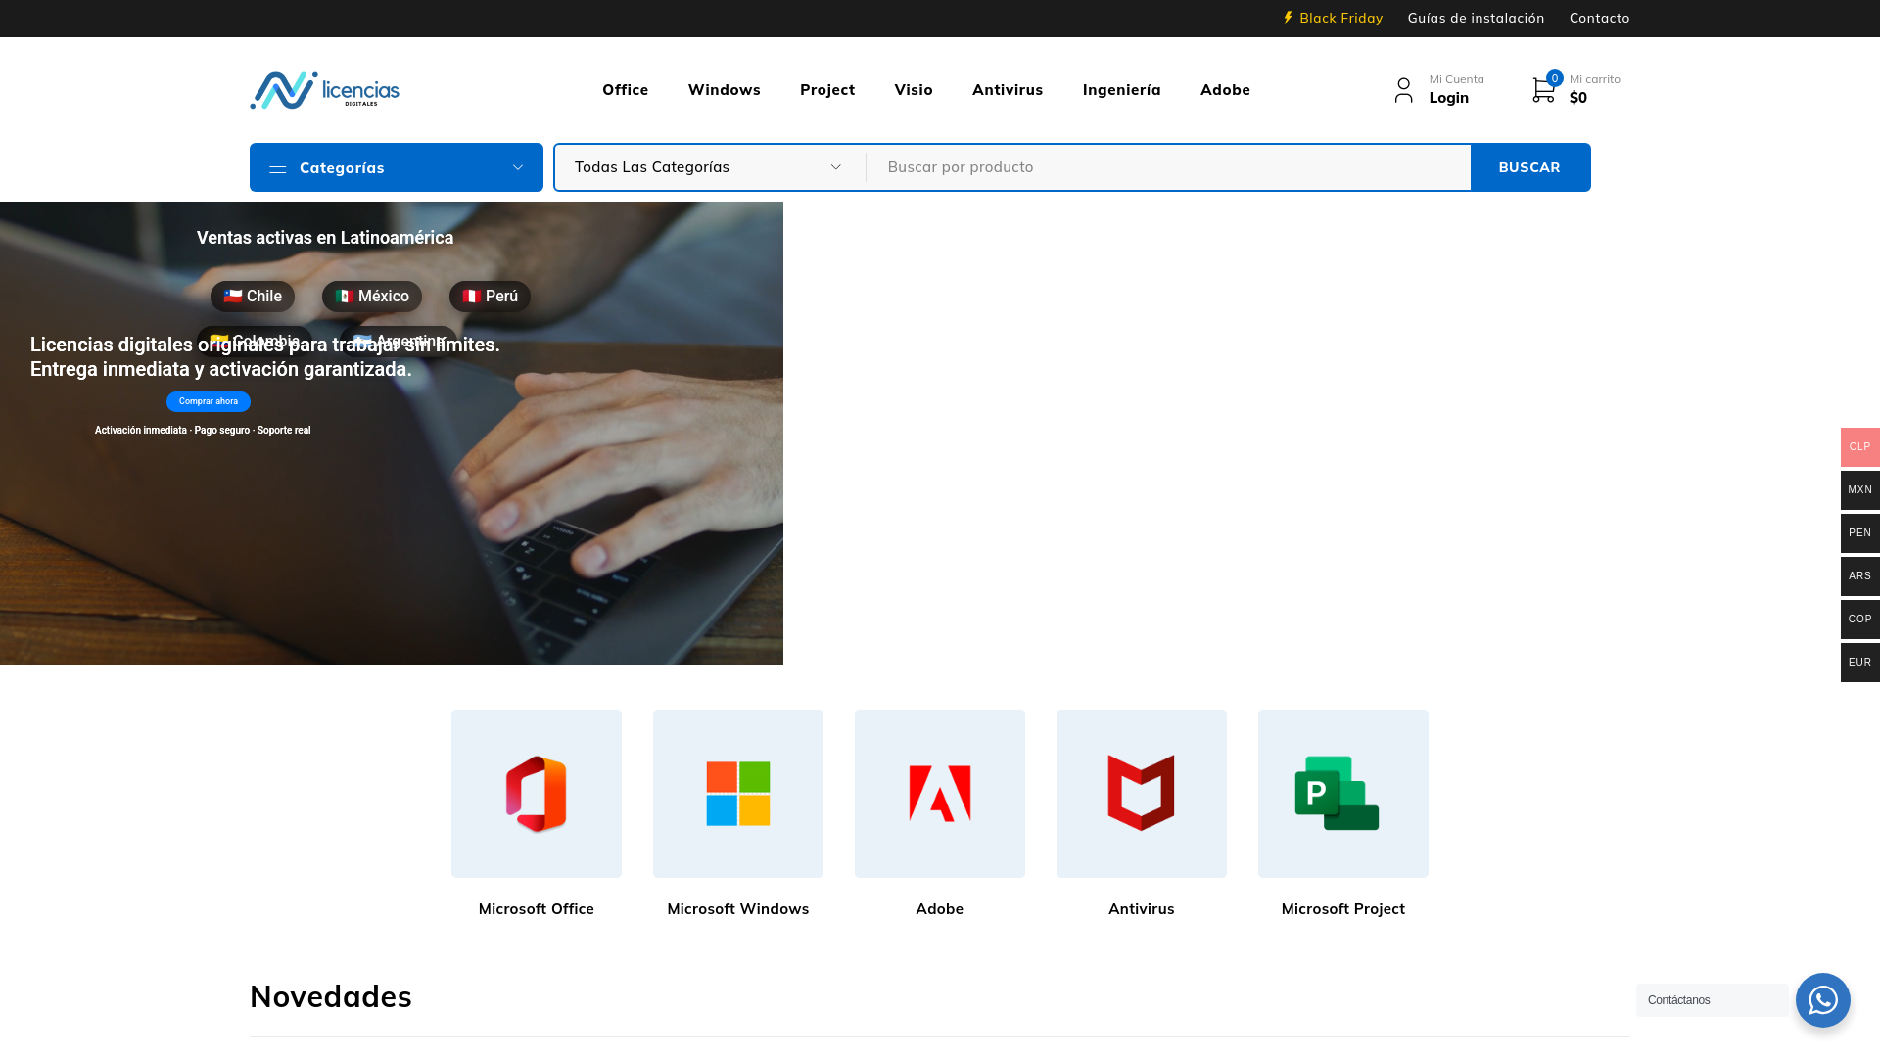
Task: Open the Antivirus menu item
Action: click(1008, 90)
